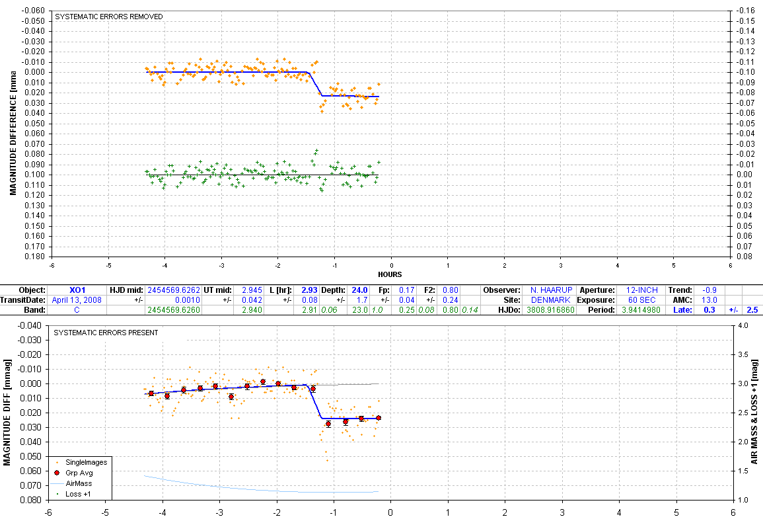The width and height of the screenshot is (763, 521).
Task: Click the Grp Avg red legend marker
Action: 57,473
